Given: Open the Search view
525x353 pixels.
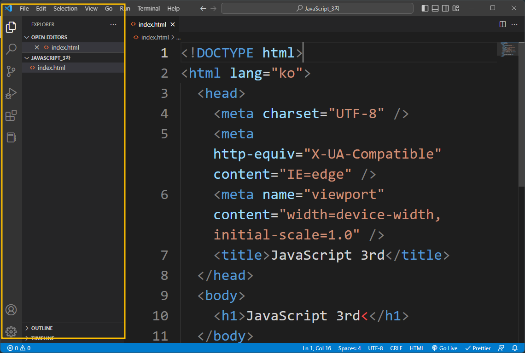Looking at the screenshot, I should [11, 49].
